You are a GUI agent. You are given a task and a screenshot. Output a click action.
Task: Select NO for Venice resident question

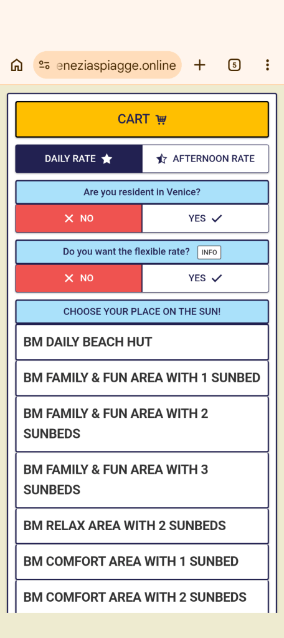(x=79, y=218)
